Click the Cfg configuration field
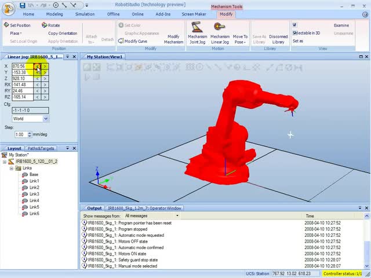Screen dimensions: 371x278 pyautogui.click(x=30, y=111)
